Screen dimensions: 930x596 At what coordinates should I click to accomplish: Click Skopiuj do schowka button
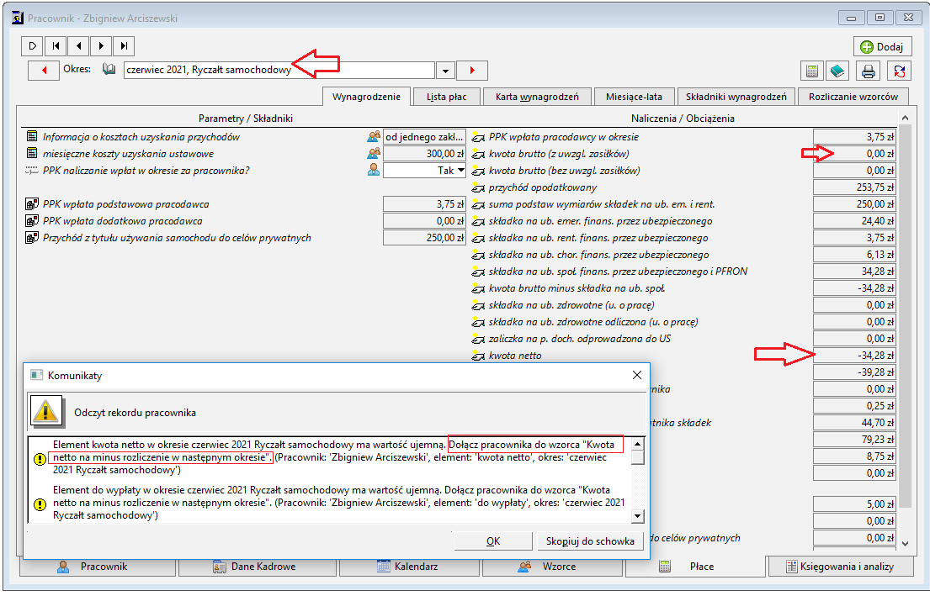pyautogui.click(x=589, y=541)
